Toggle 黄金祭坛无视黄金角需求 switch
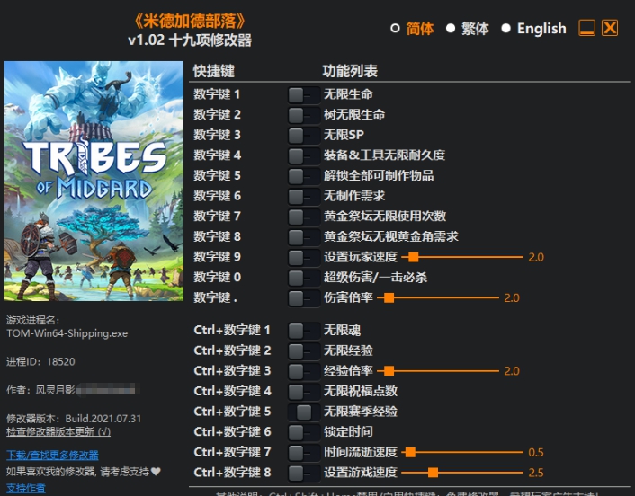The height and width of the screenshot is (496, 635). click(304, 237)
